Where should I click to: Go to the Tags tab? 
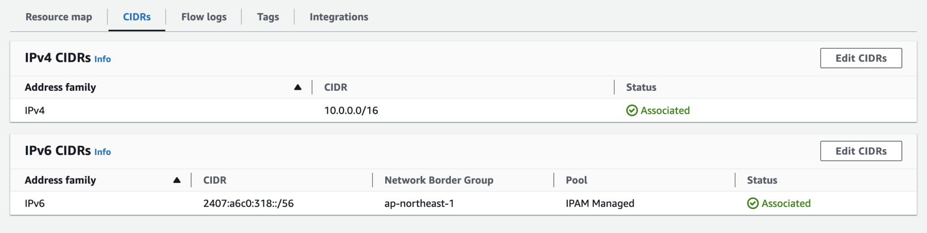coord(268,17)
